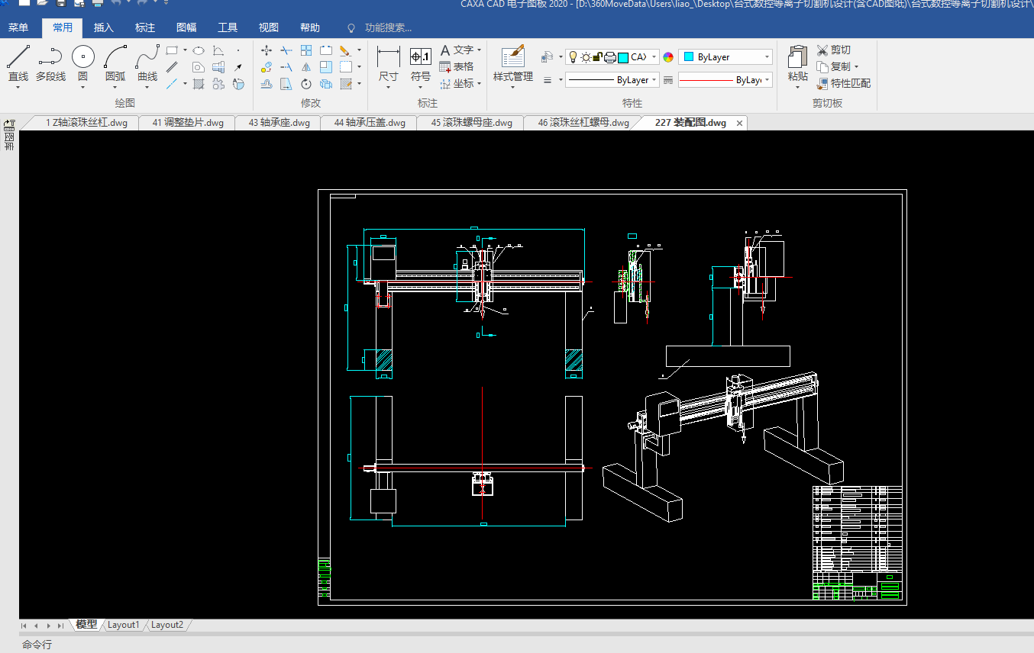Viewport: 1034px width, 653px height.
Task: Click the 功能搜索 search field
Action: coord(388,27)
